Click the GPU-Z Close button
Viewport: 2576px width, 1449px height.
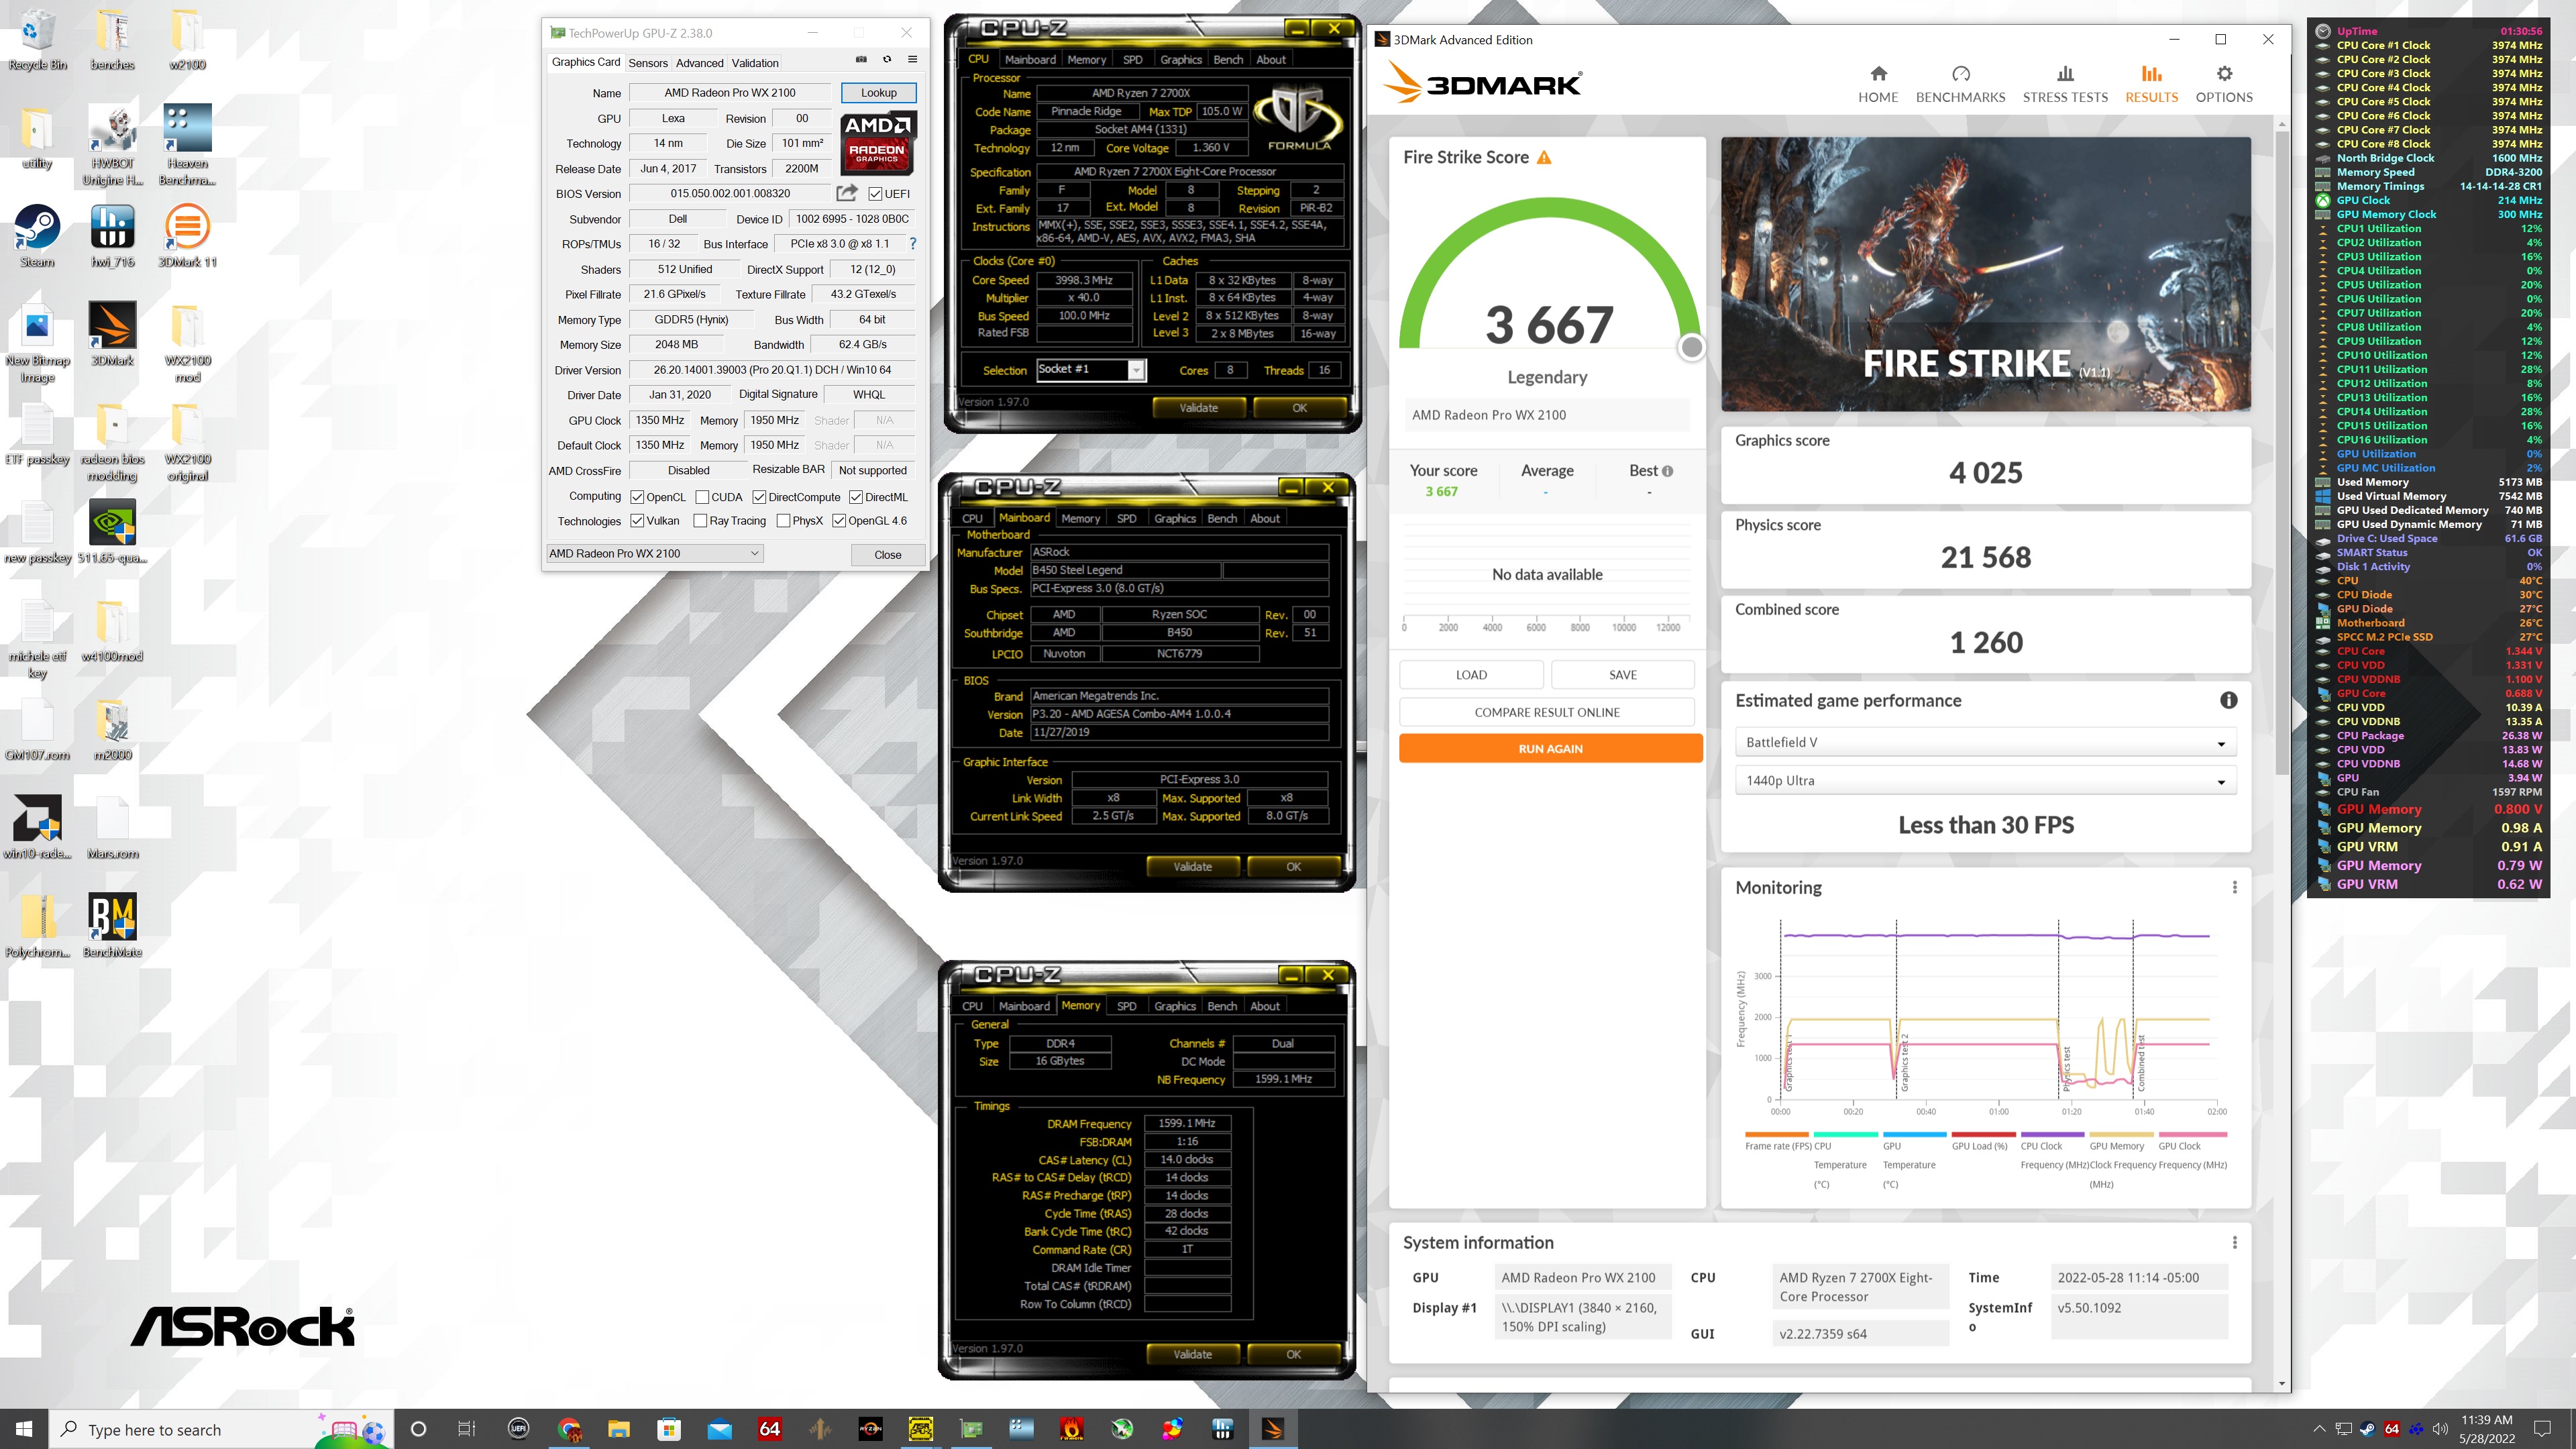887,555
